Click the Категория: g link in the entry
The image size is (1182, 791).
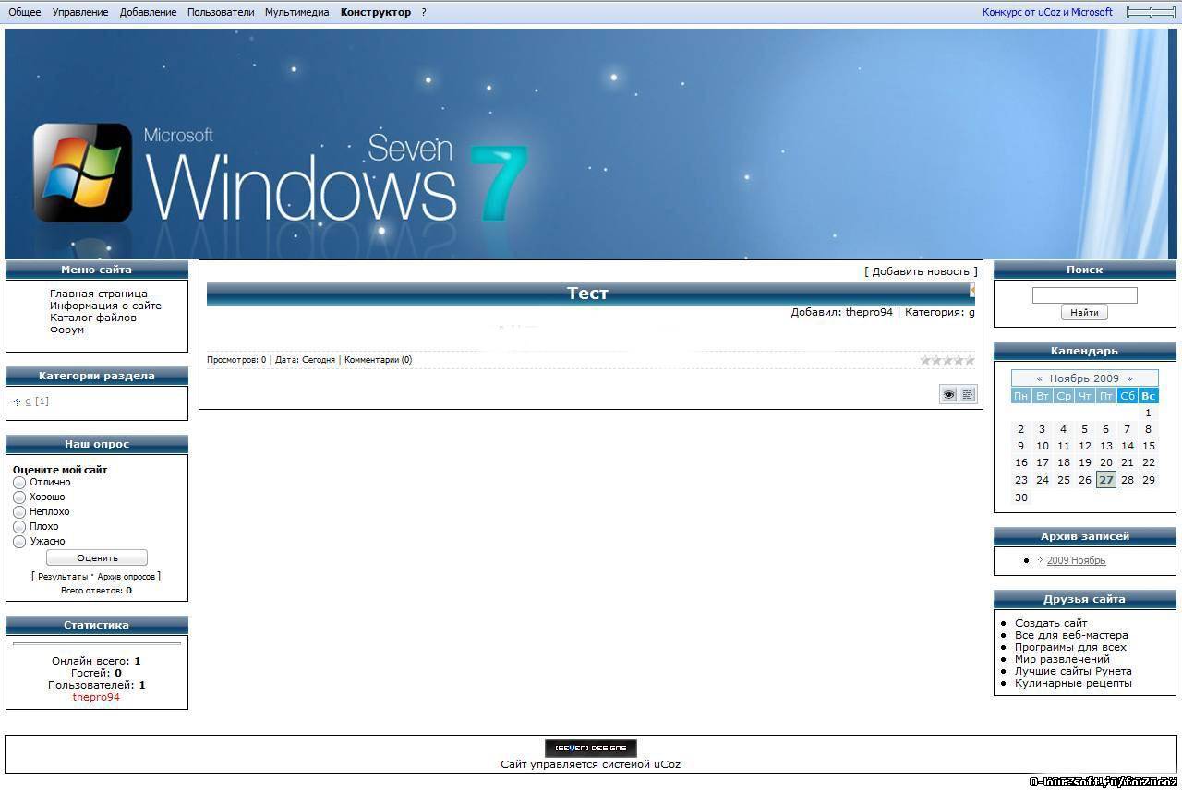971,313
